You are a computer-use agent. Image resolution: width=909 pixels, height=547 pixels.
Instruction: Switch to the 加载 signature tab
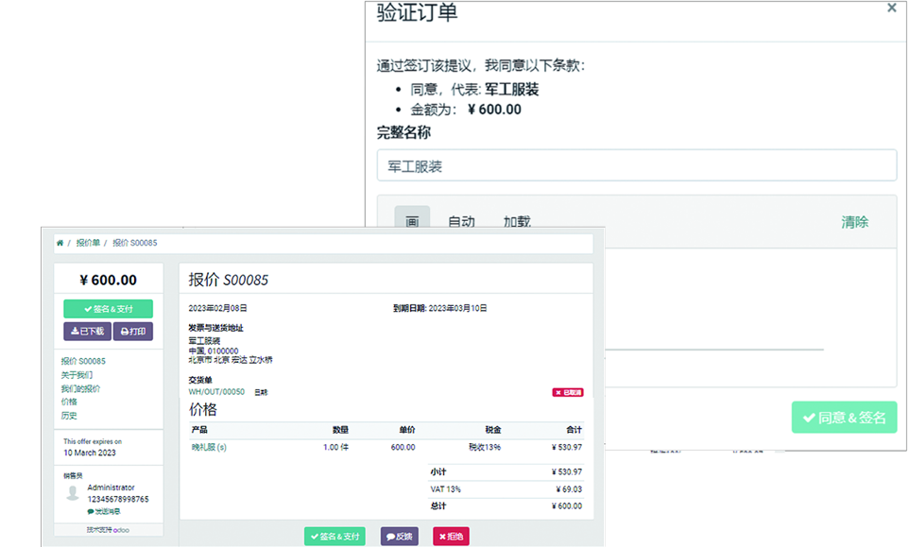click(x=516, y=222)
